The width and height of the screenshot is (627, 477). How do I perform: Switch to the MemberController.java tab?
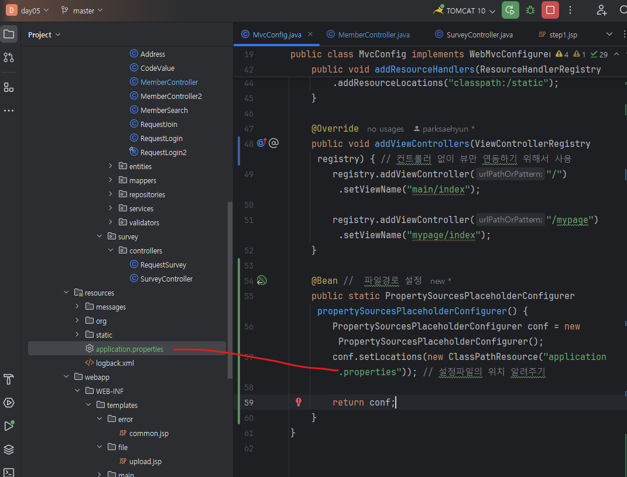click(369, 35)
